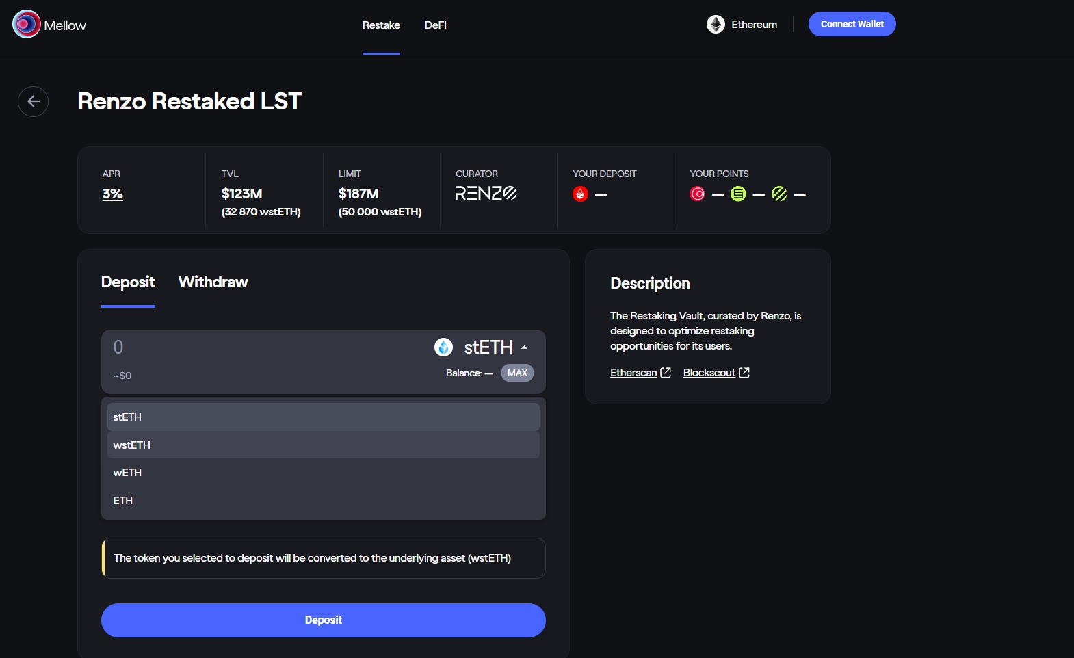Open the Restake navigation tab
The image size is (1074, 658).
tap(381, 25)
